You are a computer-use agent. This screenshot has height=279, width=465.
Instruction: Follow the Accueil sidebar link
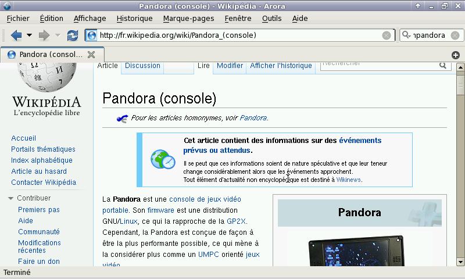(x=23, y=138)
